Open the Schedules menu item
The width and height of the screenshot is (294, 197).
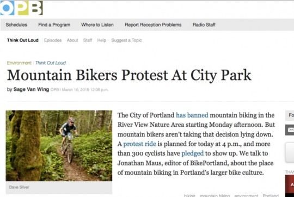16,24
